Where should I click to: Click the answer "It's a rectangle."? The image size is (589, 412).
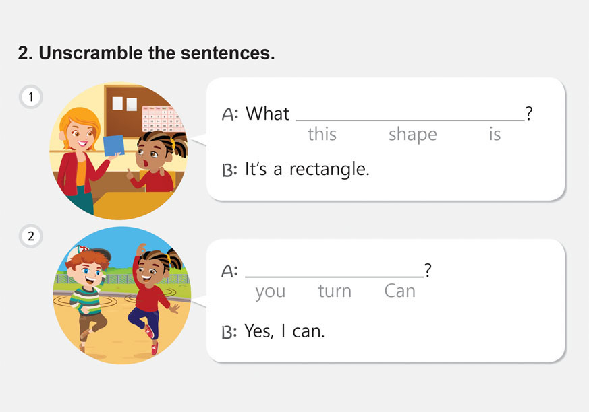307,169
